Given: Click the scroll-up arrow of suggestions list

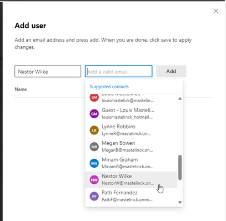Looking at the screenshot, I should pos(180,99).
